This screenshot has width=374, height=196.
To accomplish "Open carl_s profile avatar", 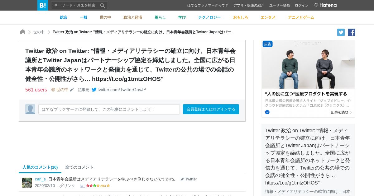I will point(27,183).
